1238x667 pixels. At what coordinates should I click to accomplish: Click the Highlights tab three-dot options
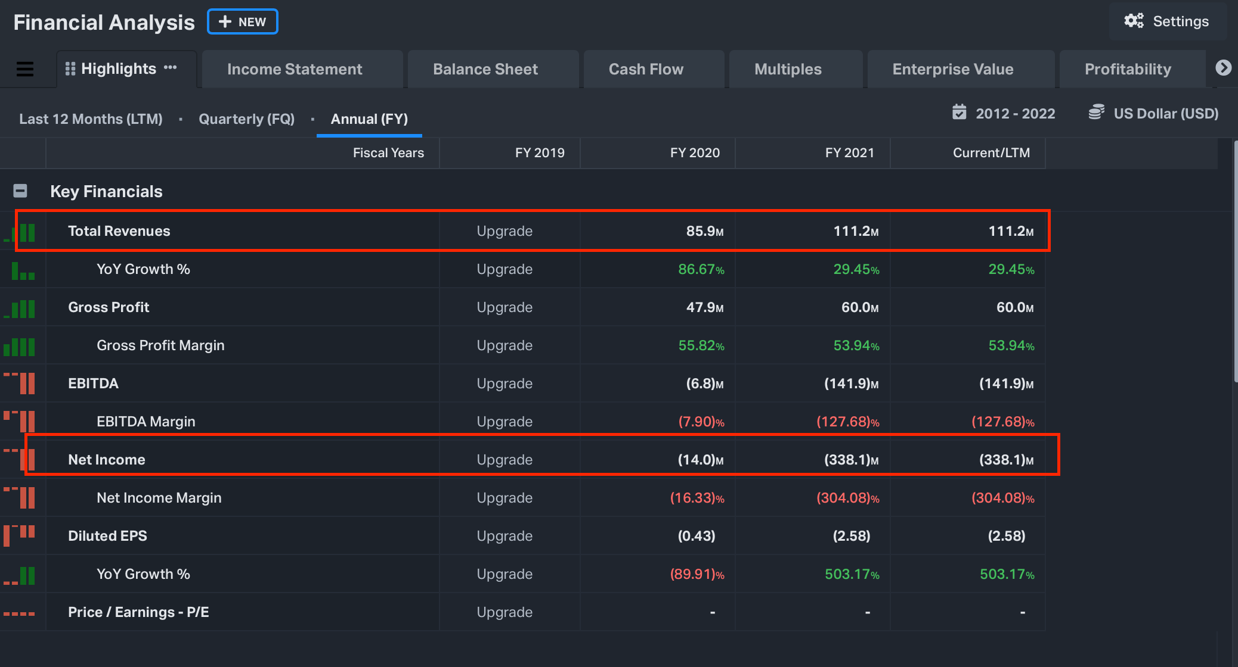coord(171,68)
